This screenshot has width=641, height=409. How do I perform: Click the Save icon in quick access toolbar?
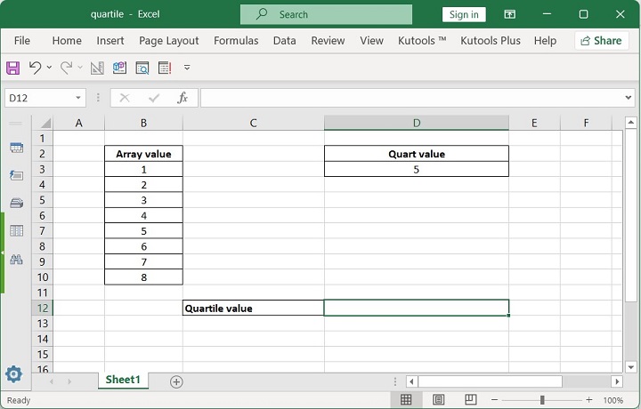coord(13,68)
